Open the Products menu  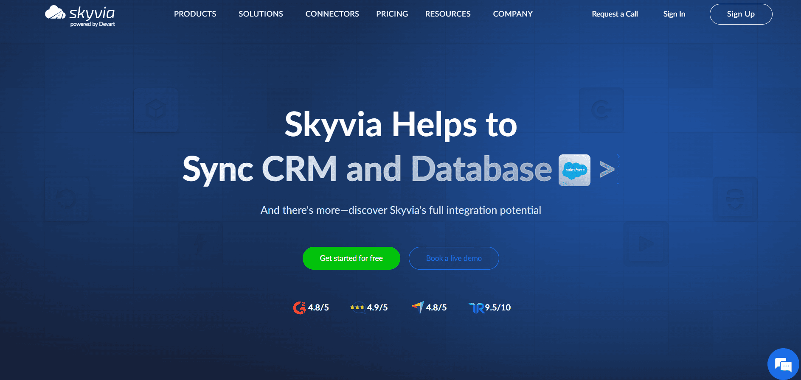pos(195,14)
